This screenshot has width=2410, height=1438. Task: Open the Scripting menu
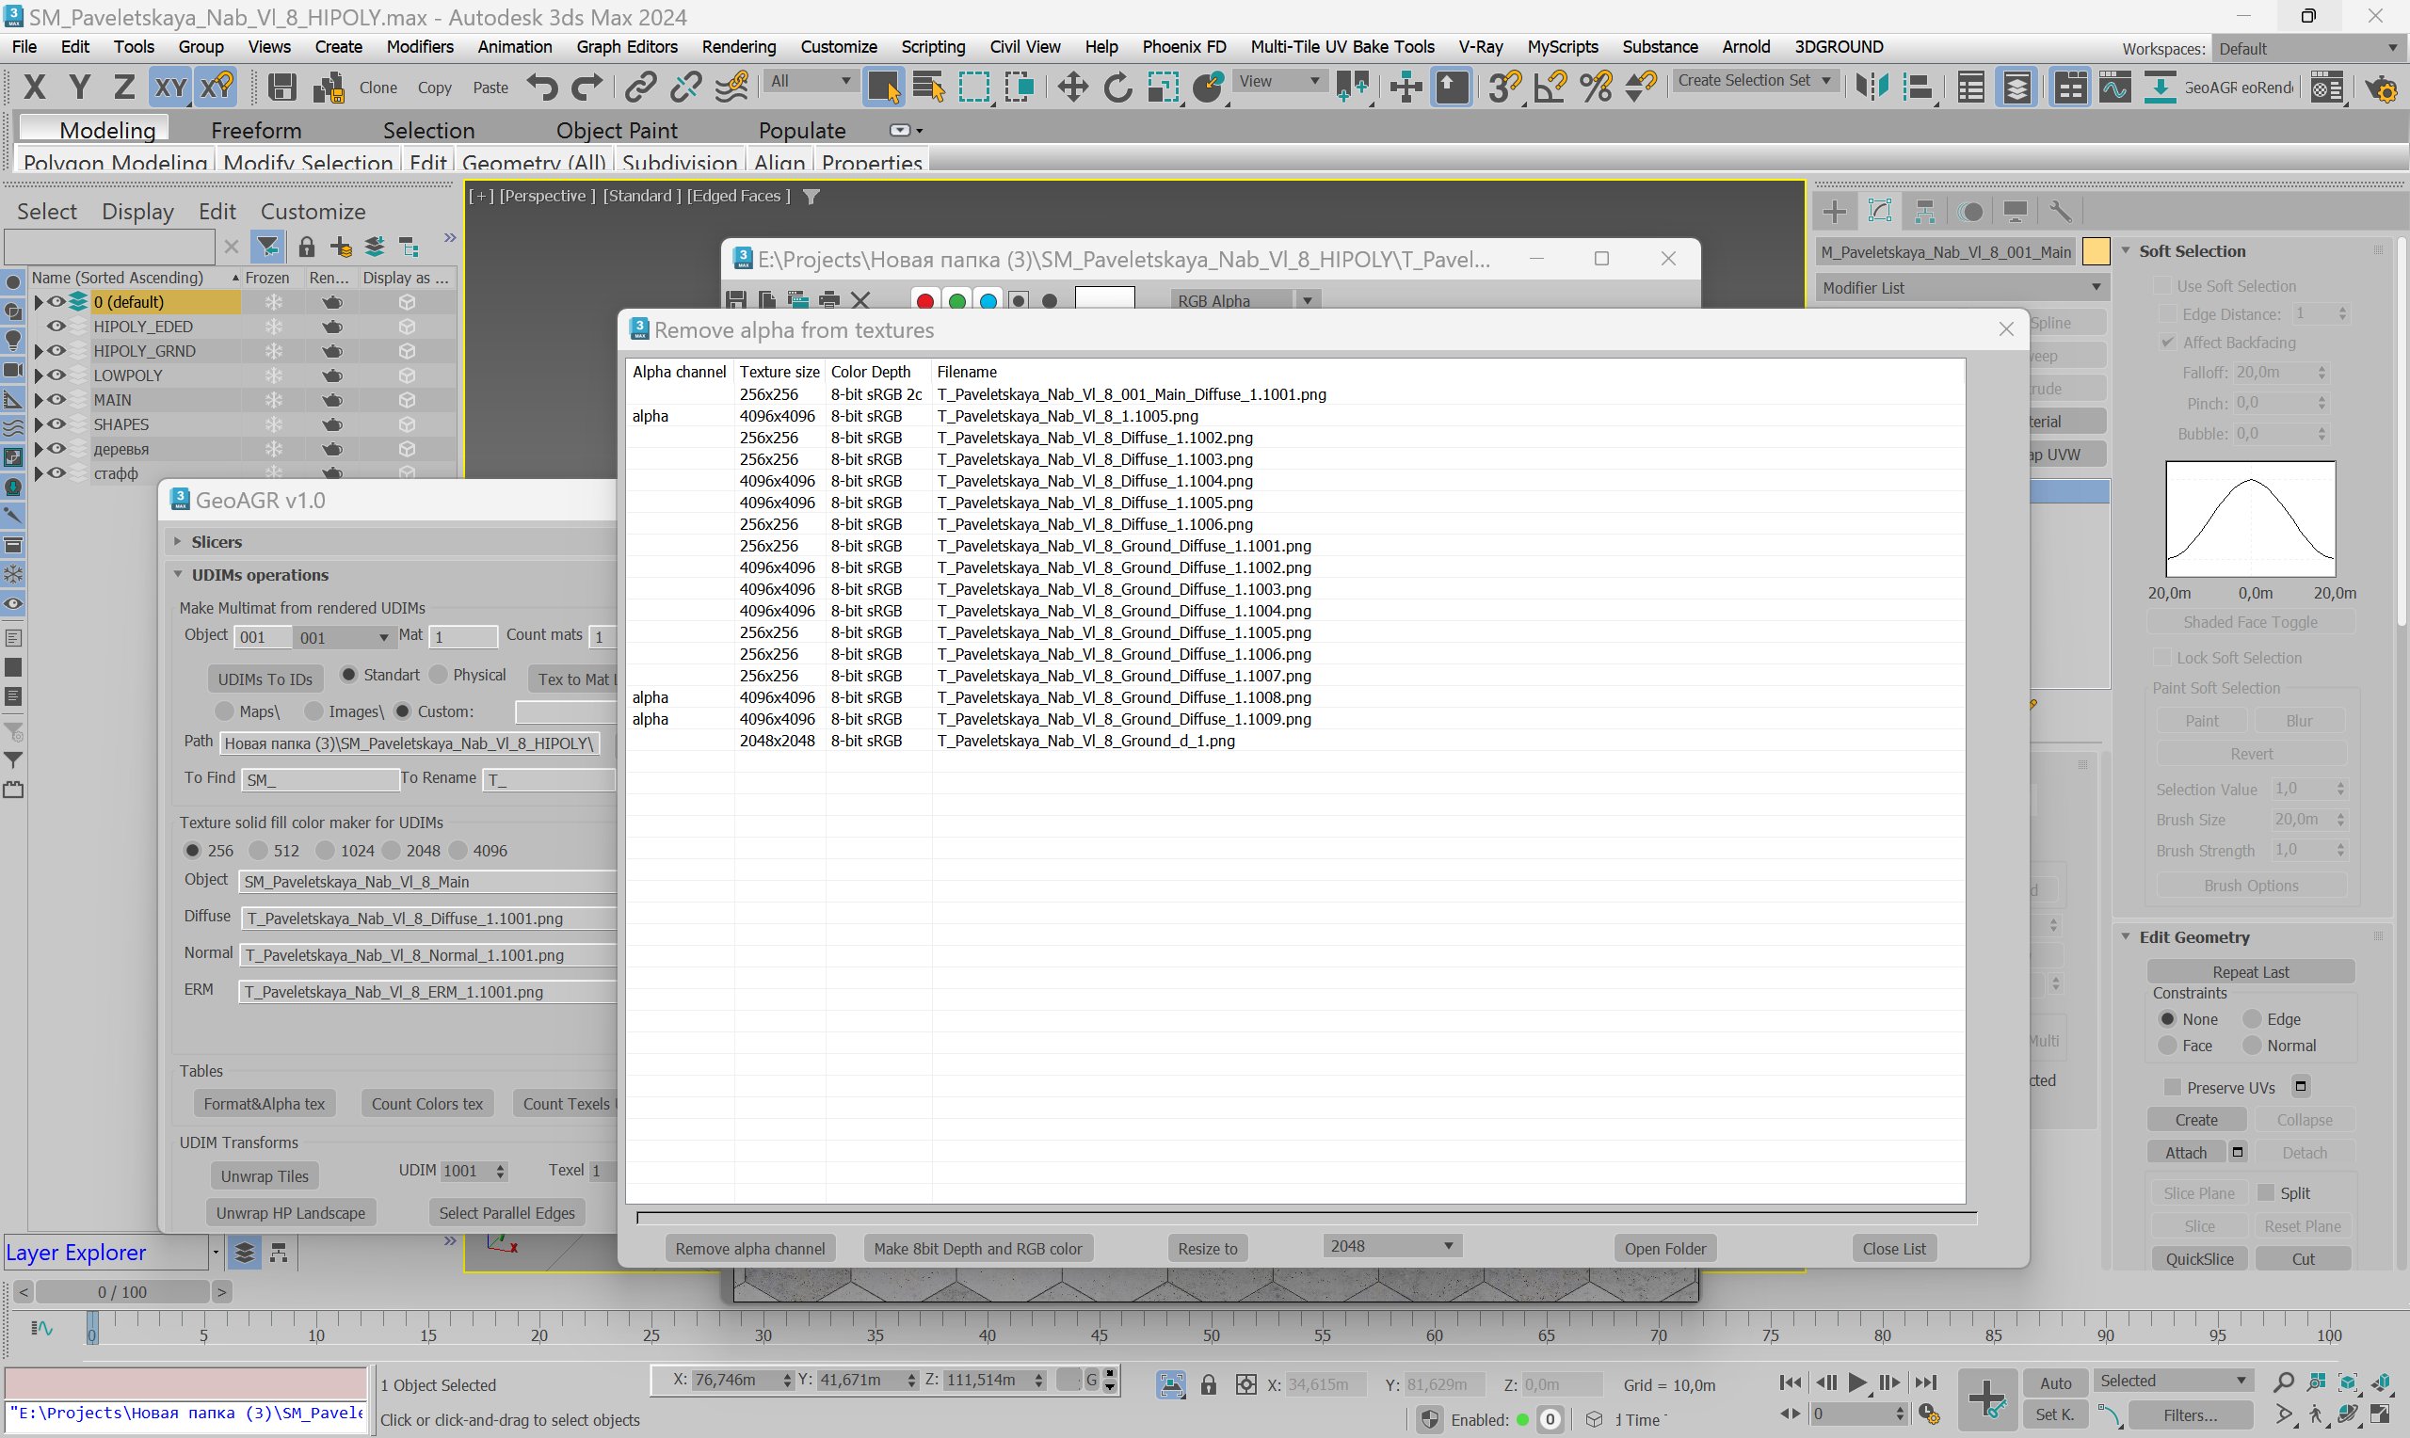932,46
